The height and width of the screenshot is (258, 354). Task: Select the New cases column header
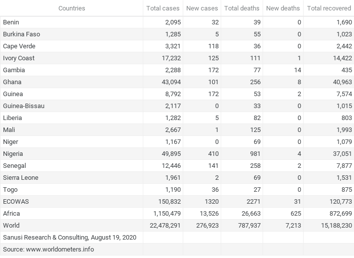pos(202,8)
